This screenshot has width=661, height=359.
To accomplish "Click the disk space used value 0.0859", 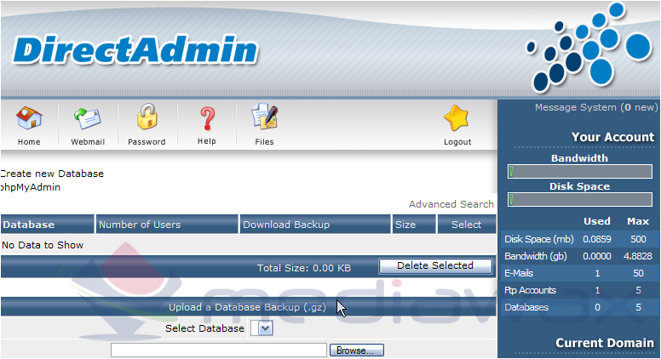I will 597,239.
